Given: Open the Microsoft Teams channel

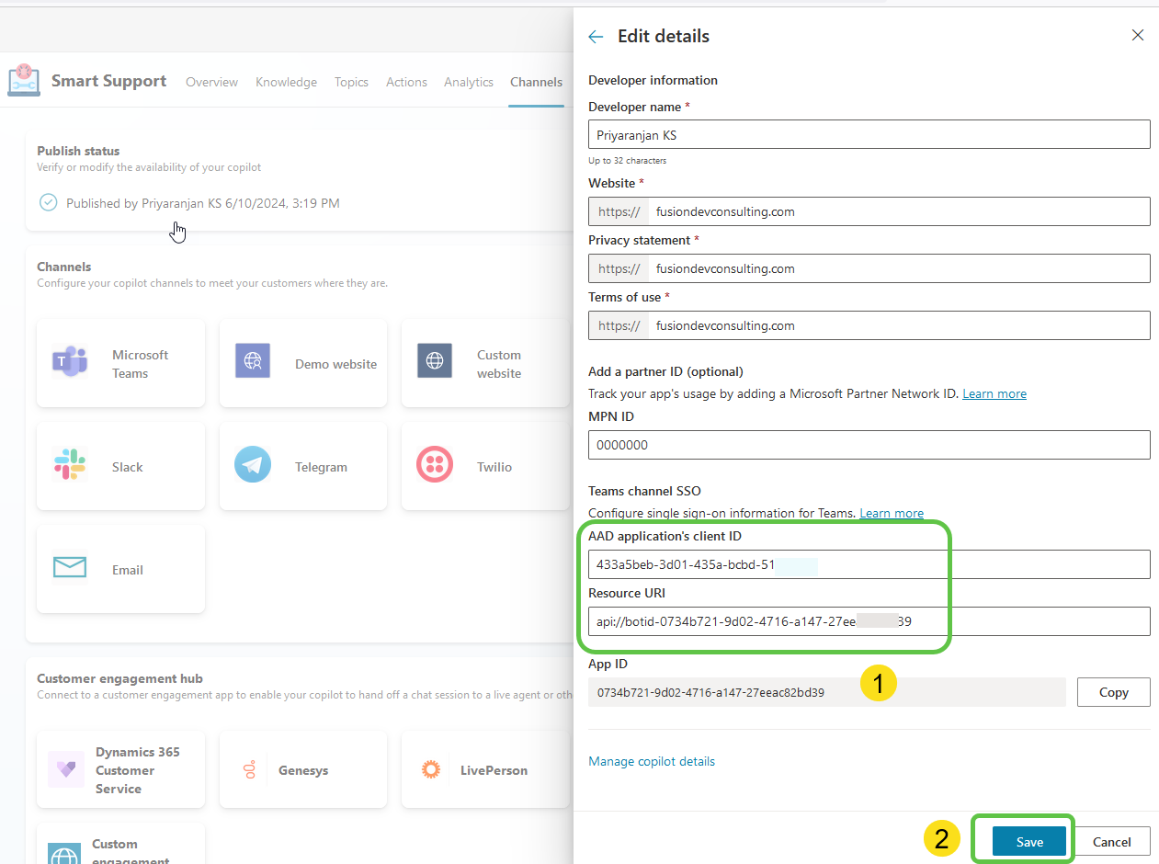Looking at the screenshot, I should tap(120, 363).
